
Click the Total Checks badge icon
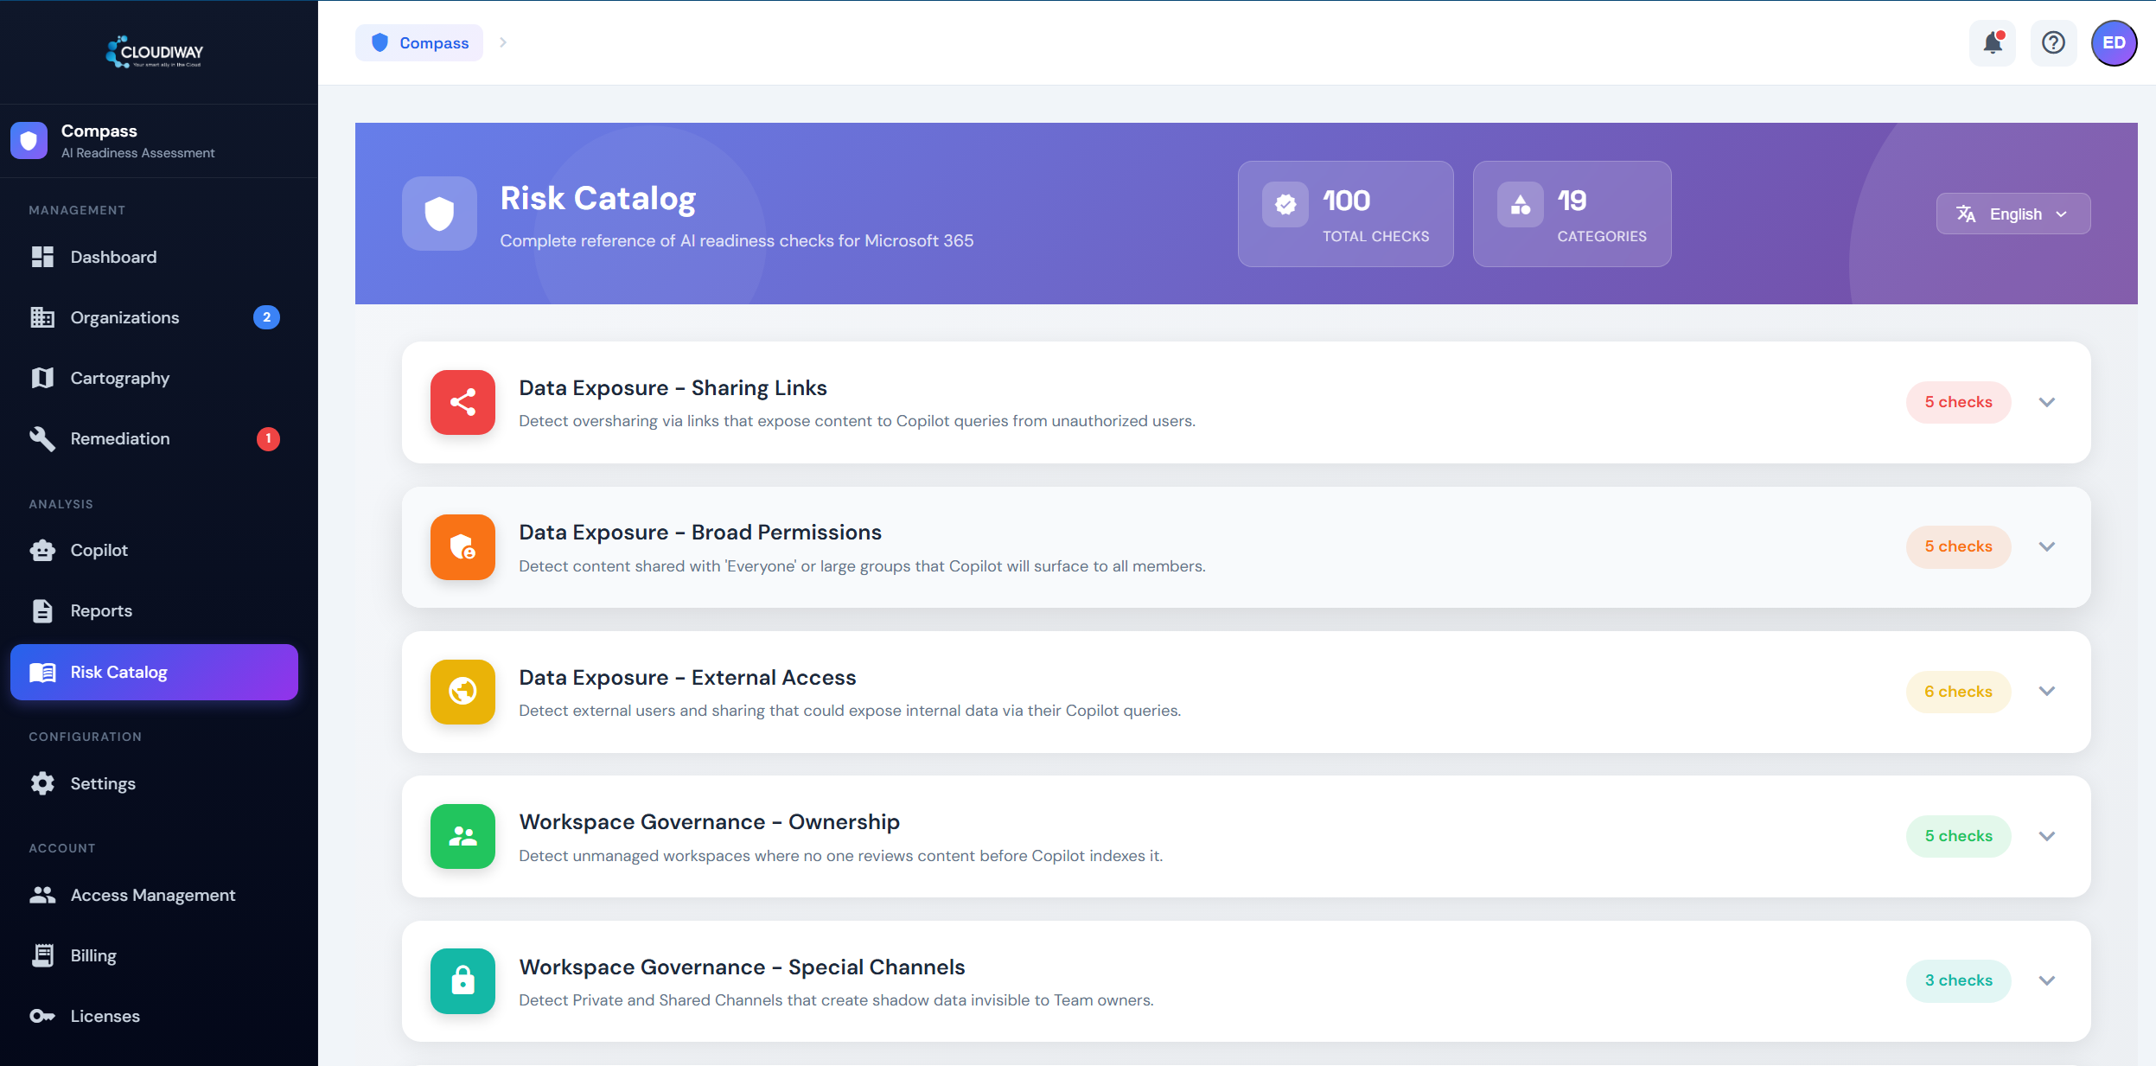point(1285,204)
